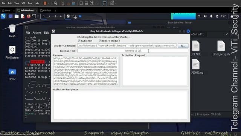Switch to workspace 4
This screenshot has height=136, width=241.
pos(61,16)
